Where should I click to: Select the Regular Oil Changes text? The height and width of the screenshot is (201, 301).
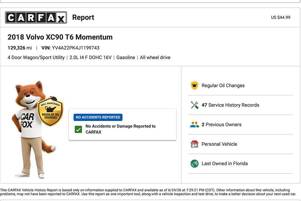pos(223,86)
